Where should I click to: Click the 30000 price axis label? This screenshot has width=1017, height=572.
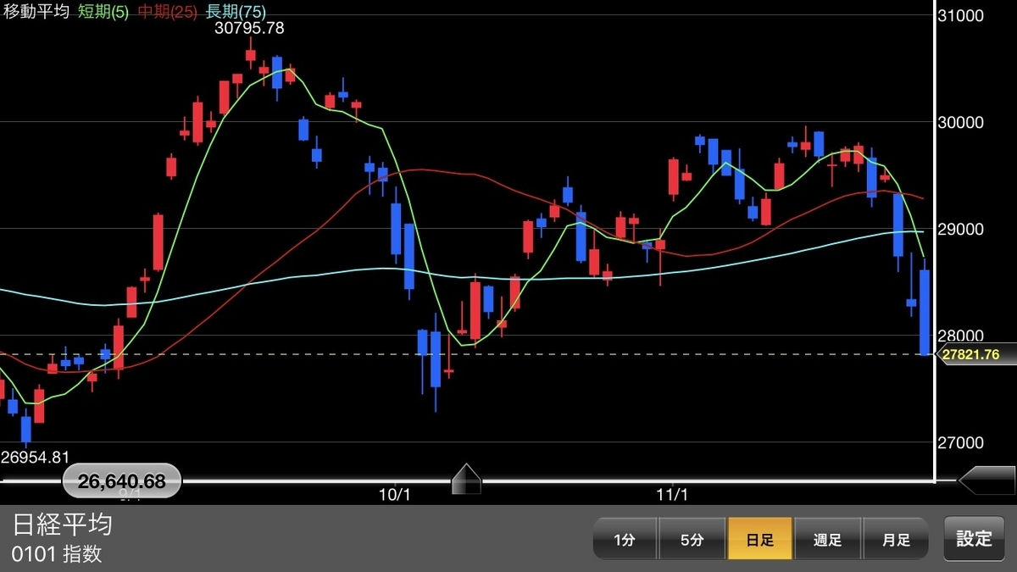[x=962, y=122]
